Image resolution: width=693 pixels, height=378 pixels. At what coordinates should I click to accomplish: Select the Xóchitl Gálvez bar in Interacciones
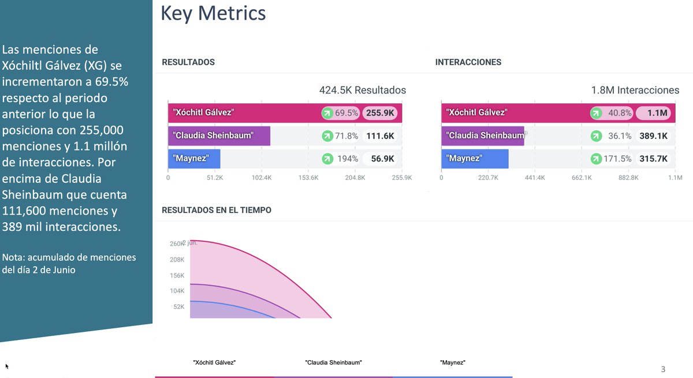558,113
